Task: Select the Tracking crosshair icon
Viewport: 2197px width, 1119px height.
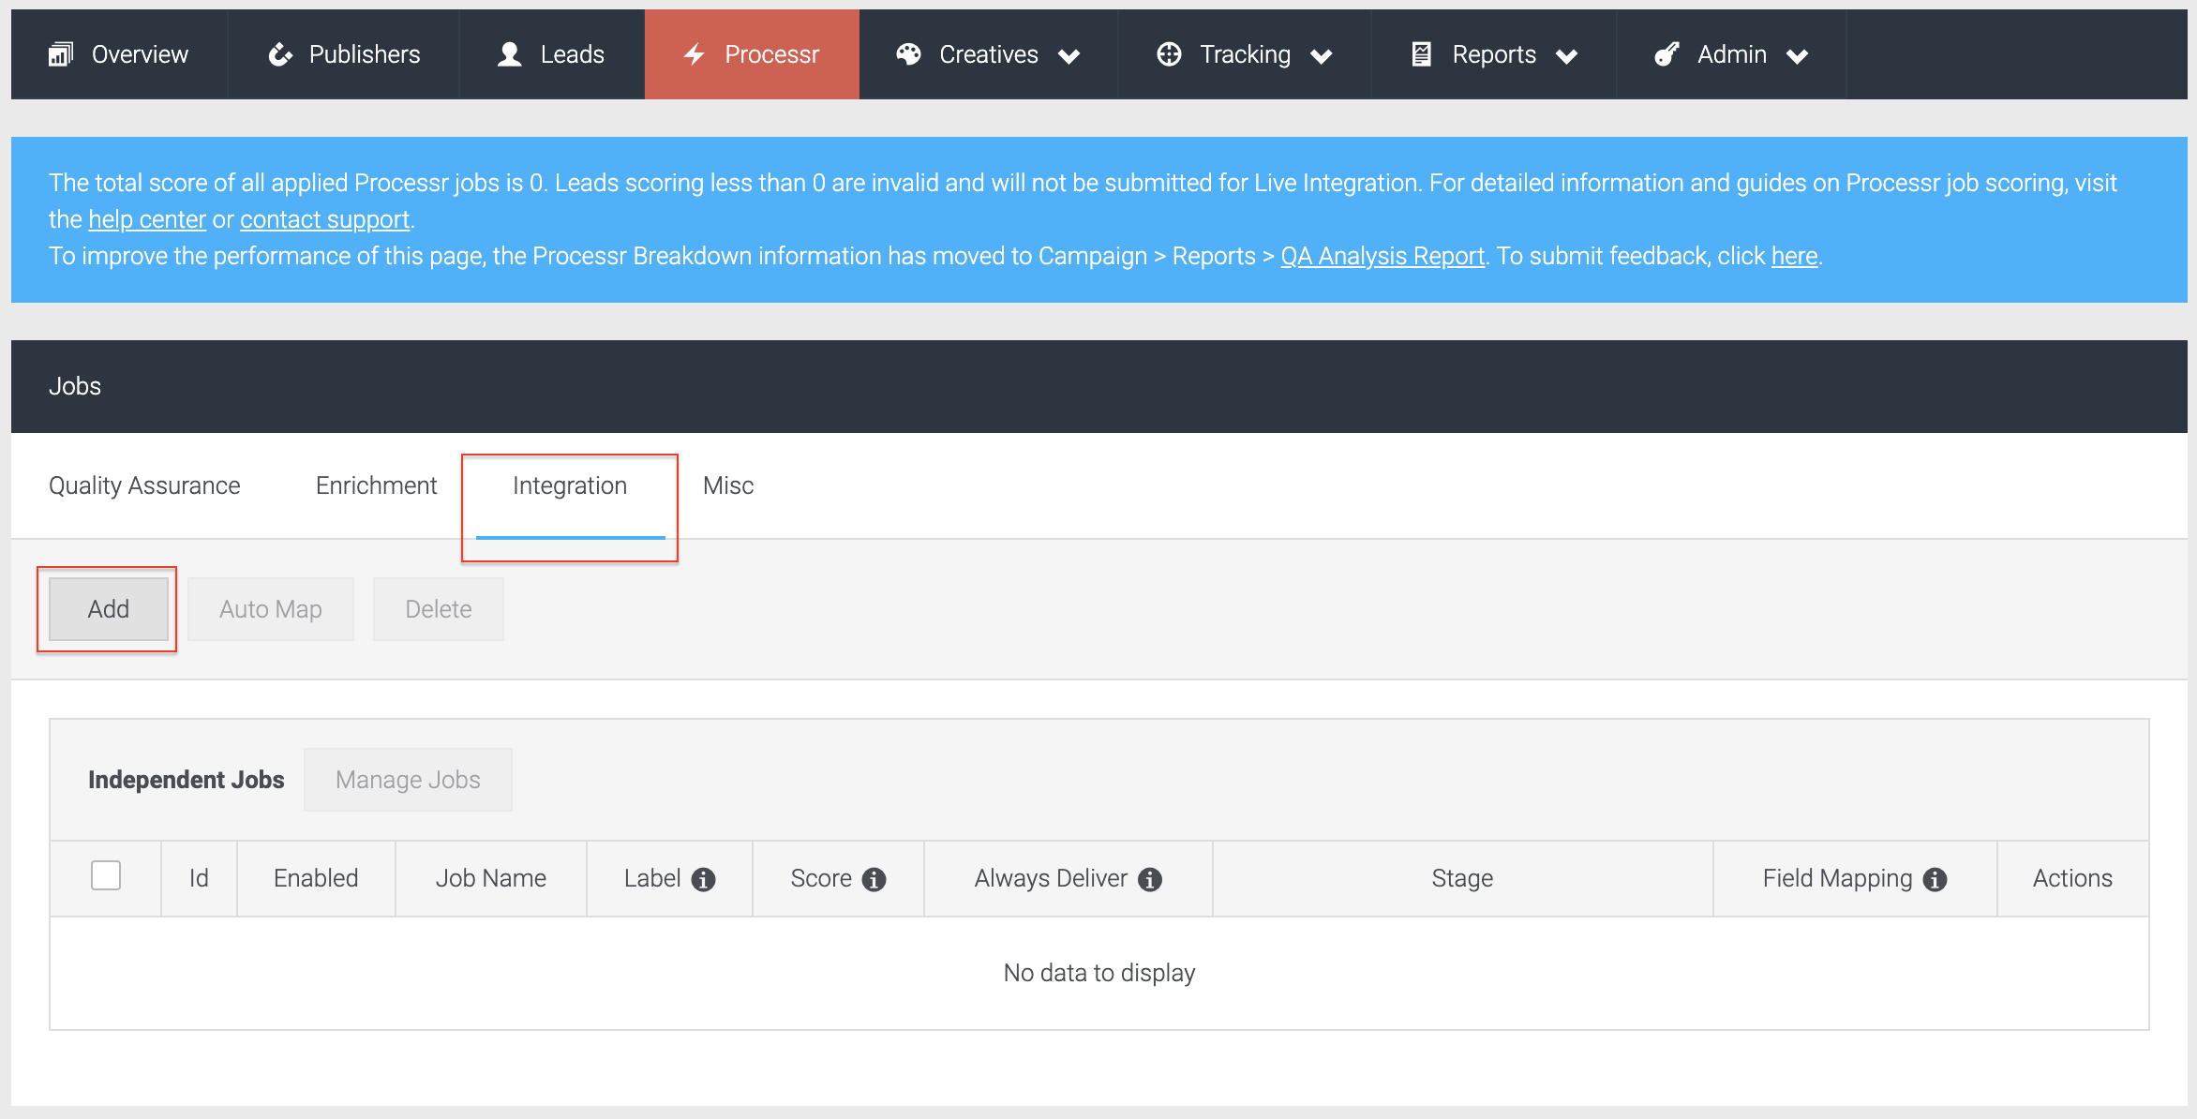Action: [1169, 53]
